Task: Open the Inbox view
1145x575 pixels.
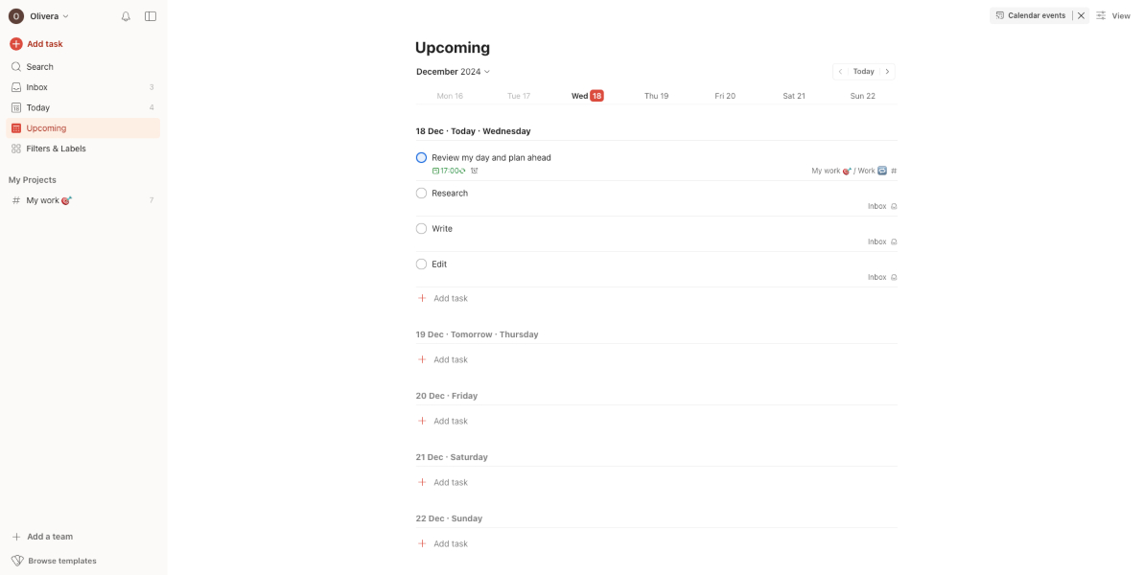Action: point(36,87)
